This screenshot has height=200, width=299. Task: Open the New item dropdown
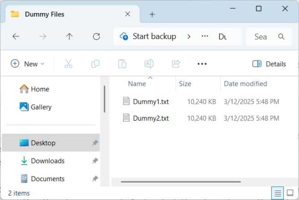coord(28,64)
